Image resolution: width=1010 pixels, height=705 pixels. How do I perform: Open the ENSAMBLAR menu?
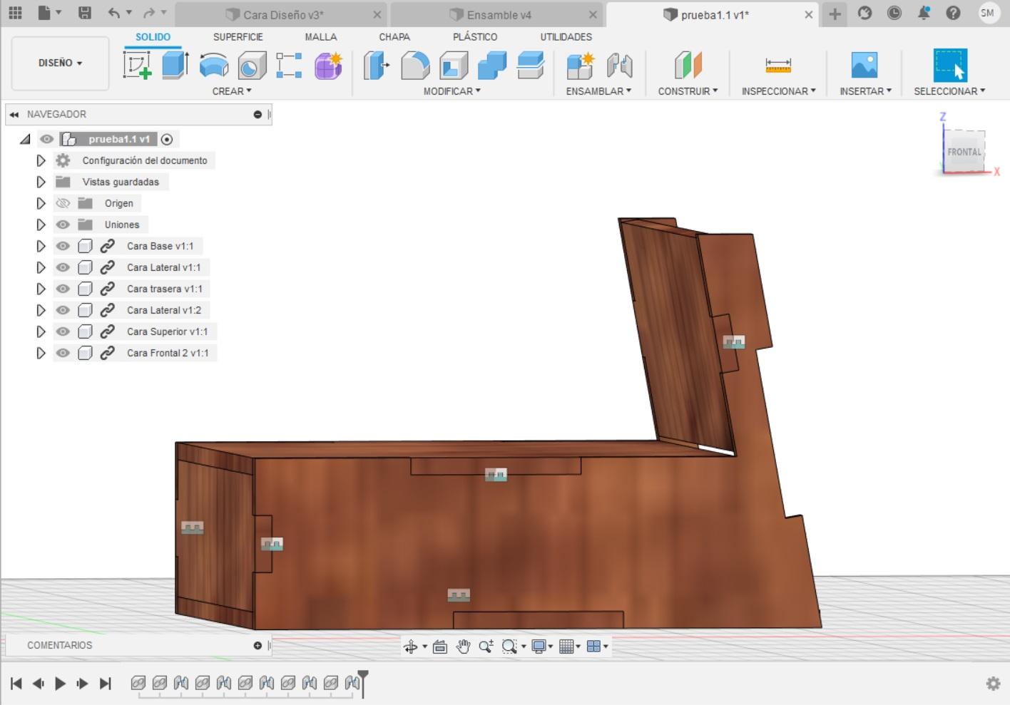click(x=598, y=91)
